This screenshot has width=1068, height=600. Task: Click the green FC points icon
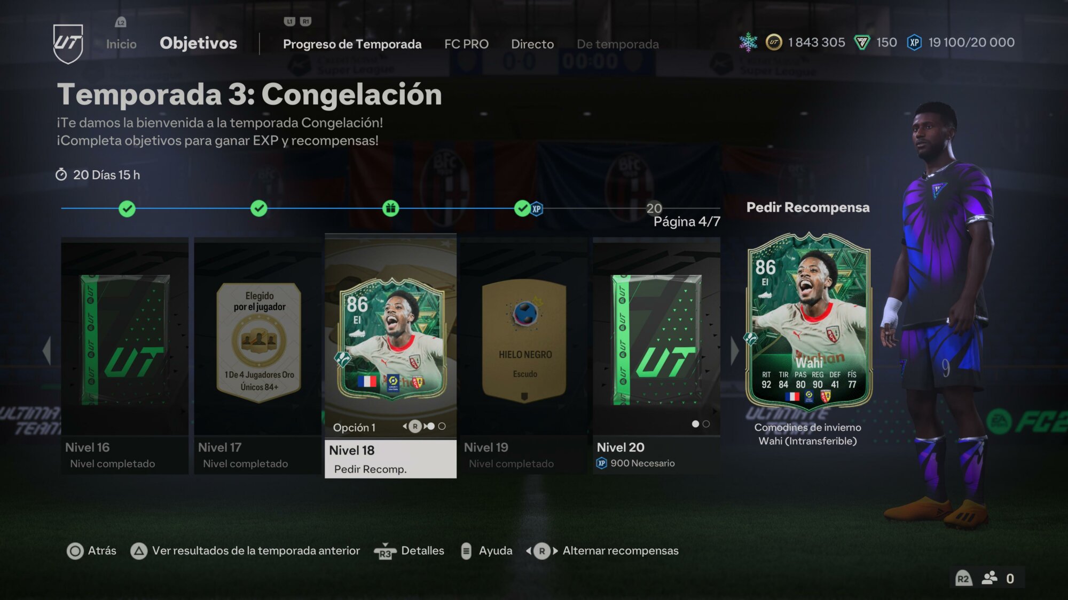[862, 42]
